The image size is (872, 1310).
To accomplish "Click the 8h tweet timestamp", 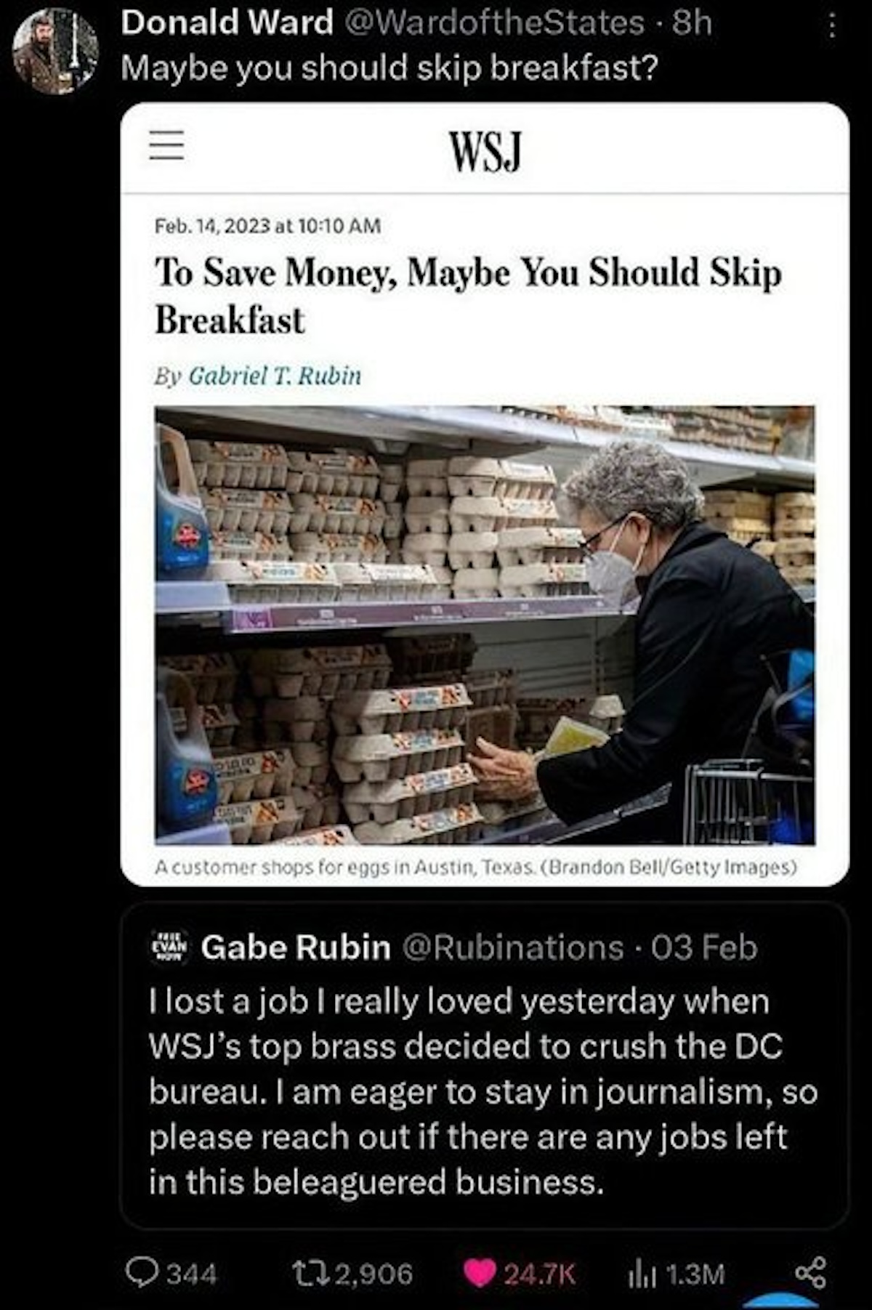I will pyautogui.click(x=691, y=23).
